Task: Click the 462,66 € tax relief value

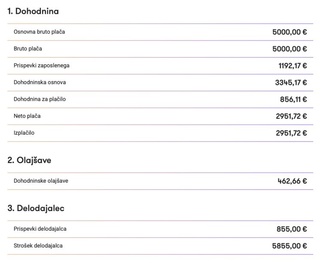Action: pos(292,181)
